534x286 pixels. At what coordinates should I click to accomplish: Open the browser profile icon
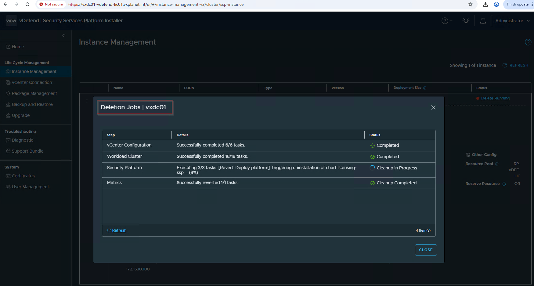(496, 4)
